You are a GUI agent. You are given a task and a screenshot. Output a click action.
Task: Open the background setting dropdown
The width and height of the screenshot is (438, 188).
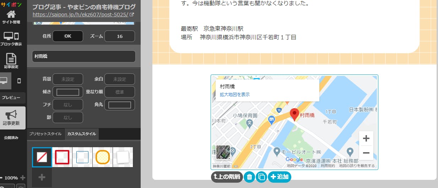68,79
